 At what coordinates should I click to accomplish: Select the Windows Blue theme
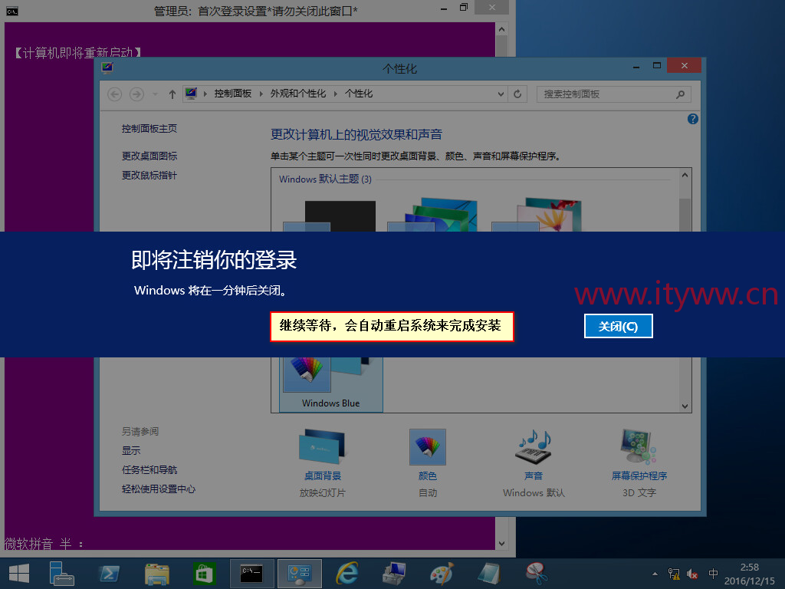[331, 384]
